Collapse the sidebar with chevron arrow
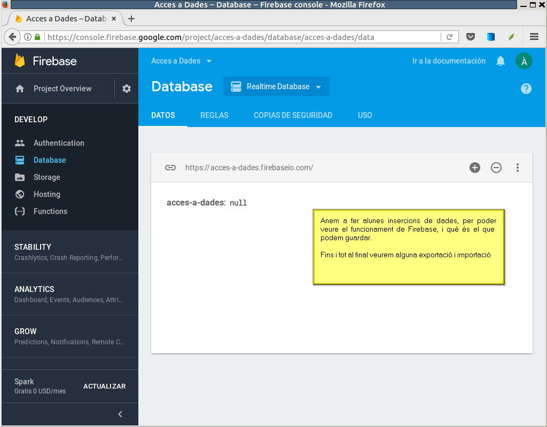This screenshot has width=547, height=427. click(x=120, y=414)
